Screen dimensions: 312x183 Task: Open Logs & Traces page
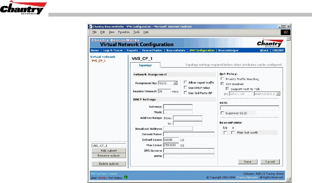pyautogui.click(x=113, y=50)
